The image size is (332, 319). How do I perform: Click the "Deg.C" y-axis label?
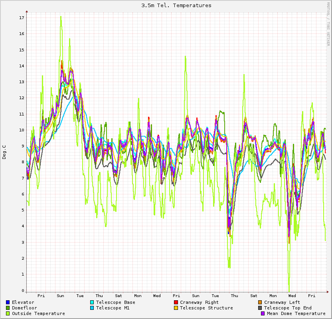pos(4,152)
